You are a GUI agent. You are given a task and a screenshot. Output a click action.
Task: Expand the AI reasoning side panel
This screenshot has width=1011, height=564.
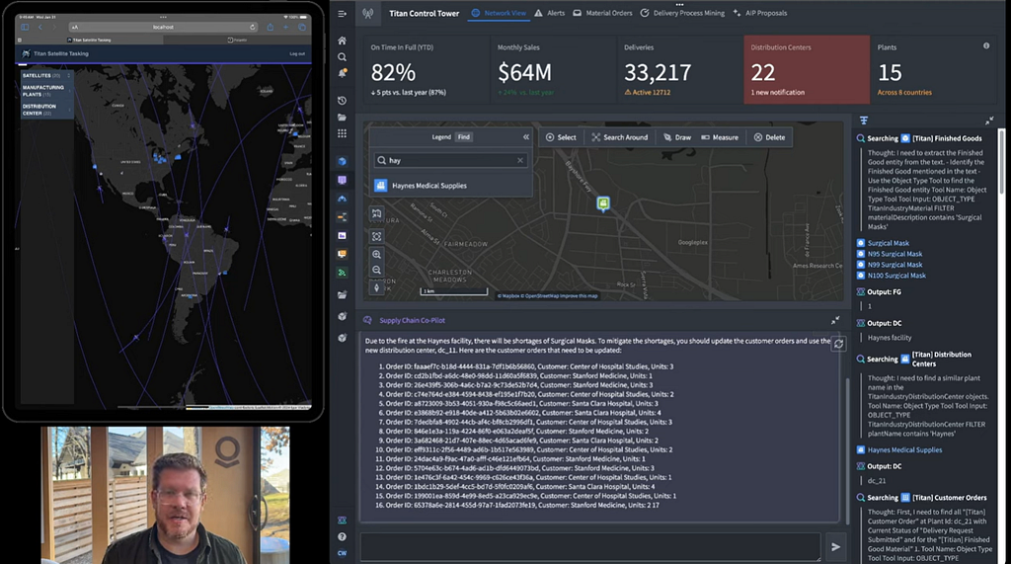[x=989, y=121]
